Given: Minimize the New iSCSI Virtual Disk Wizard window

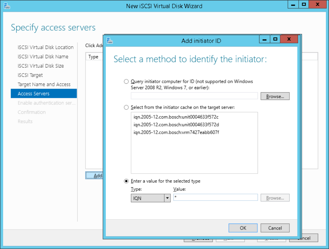Looking at the screenshot, I should pyautogui.click(x=293, y=4).
